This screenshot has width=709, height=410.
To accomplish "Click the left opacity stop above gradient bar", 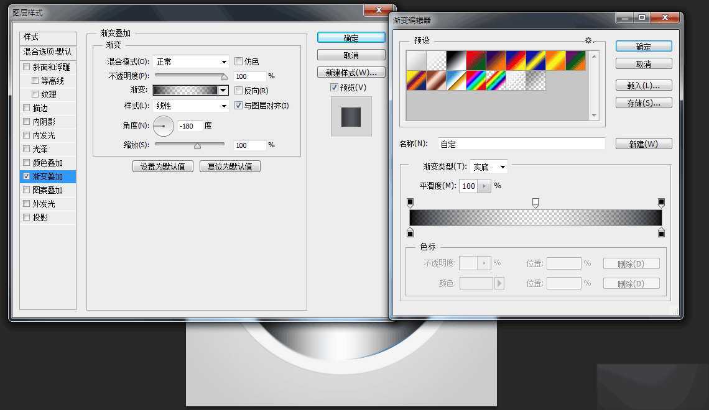I will (x=410, y=203).
